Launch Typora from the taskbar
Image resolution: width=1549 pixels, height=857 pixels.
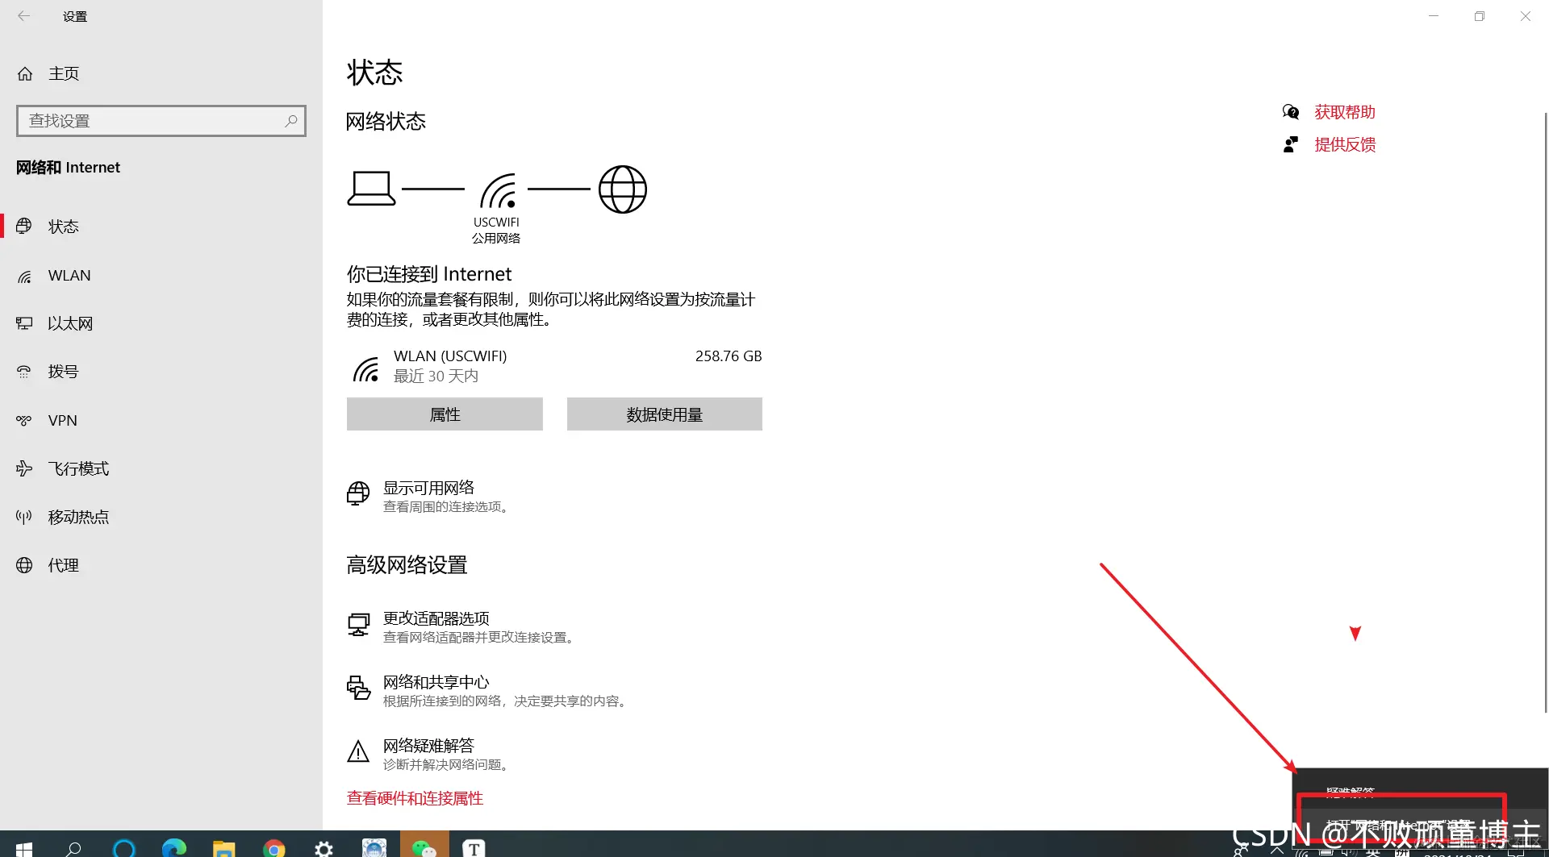coord(474,847)
